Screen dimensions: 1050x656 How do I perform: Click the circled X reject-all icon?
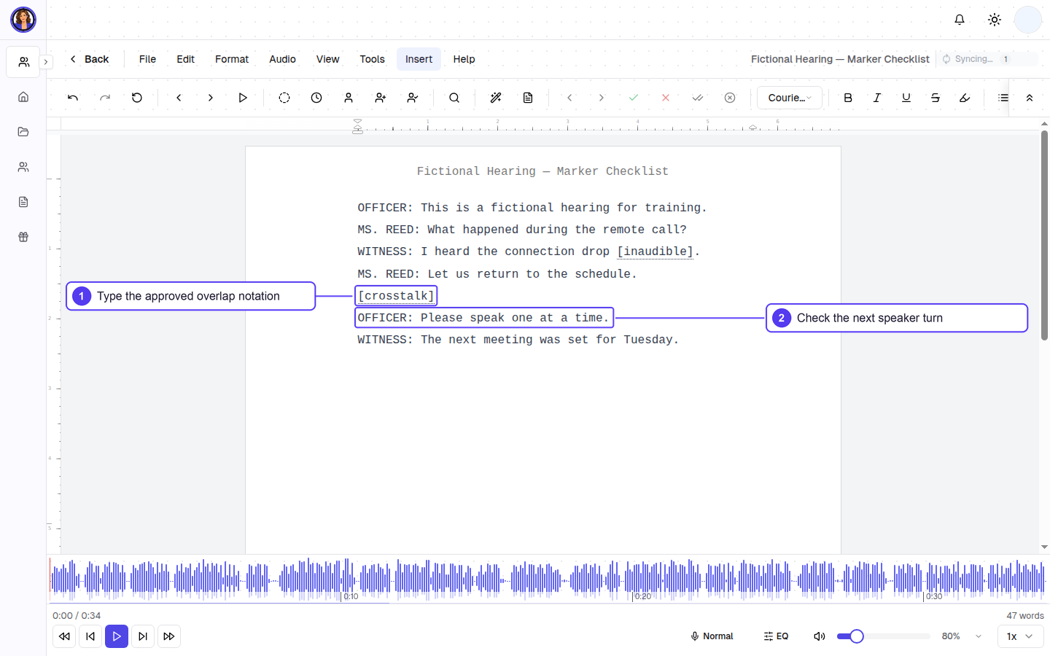(x=730, y=98)
